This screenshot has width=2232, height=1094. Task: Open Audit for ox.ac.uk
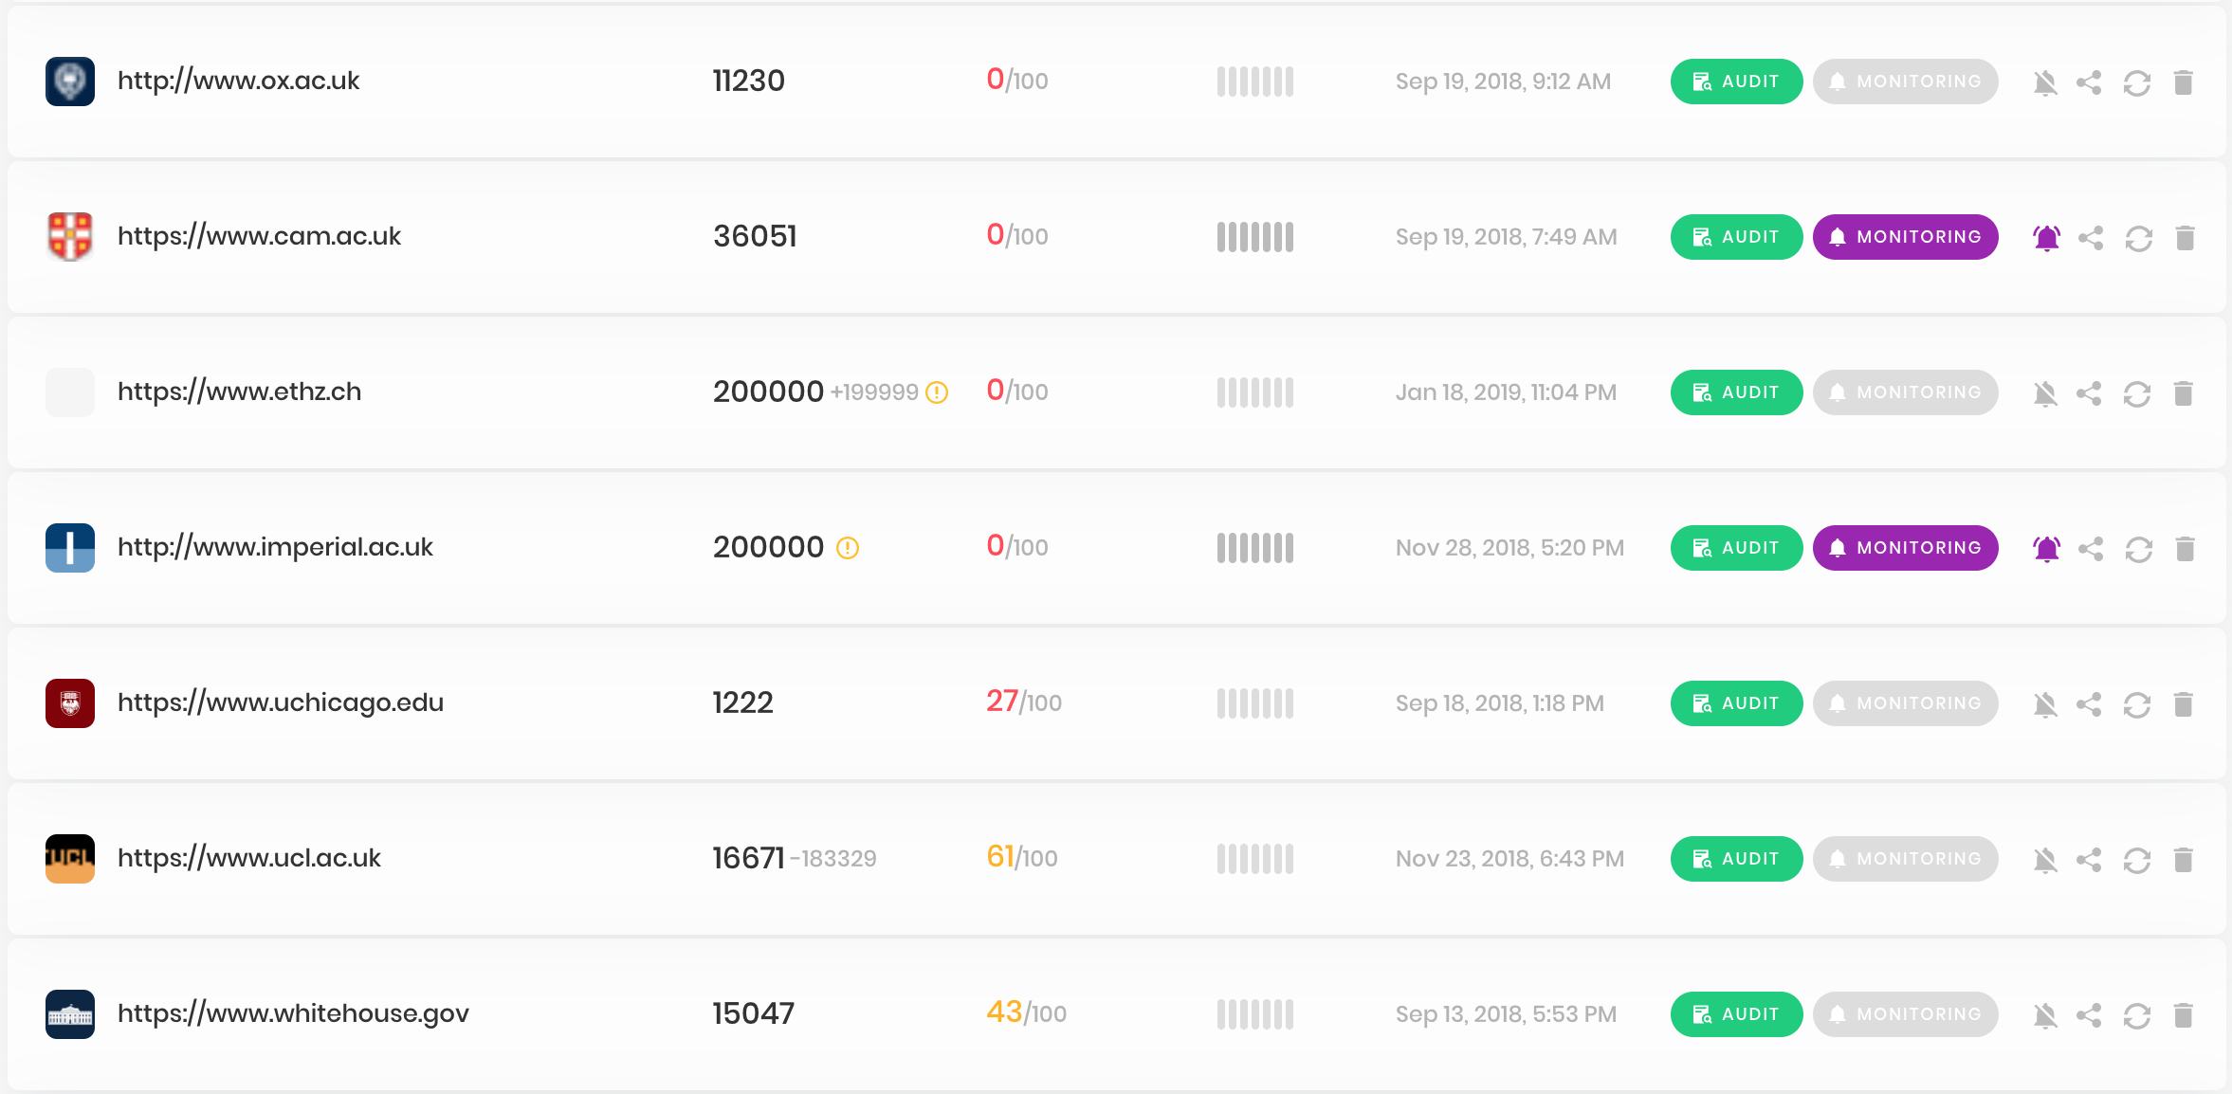click(1737, 82)
